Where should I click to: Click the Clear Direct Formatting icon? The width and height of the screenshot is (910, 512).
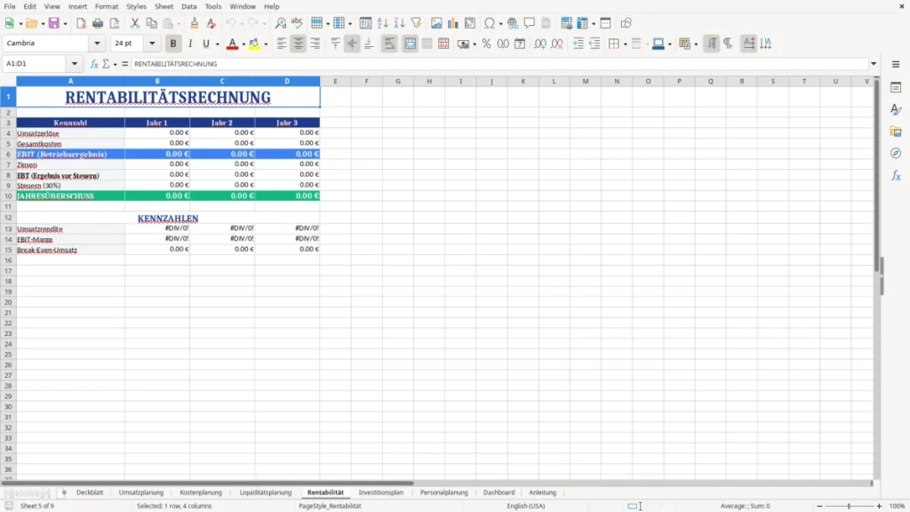[212, 23]
